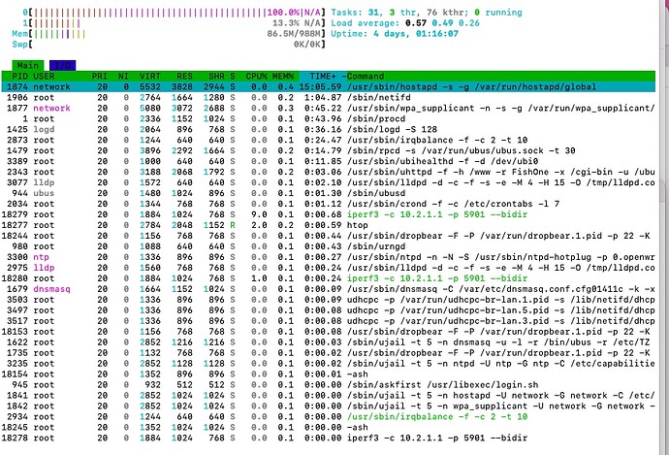The width and height of the screenshot is (669, 455).
Task: Select the lldpd PID 2975 row
Action: (328, 268)
